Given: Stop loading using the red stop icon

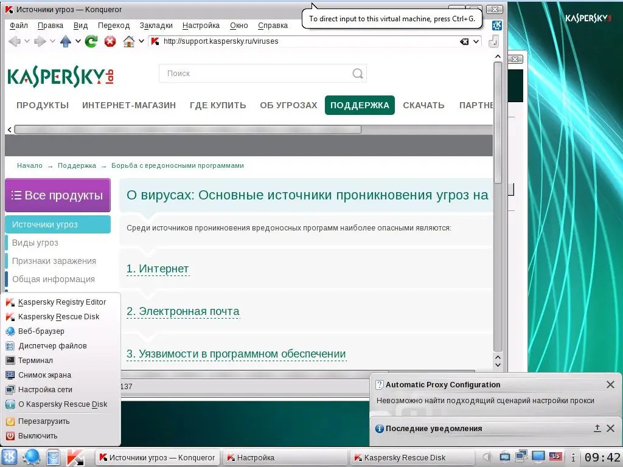Looking at the screenshot, I should point(110,41).
